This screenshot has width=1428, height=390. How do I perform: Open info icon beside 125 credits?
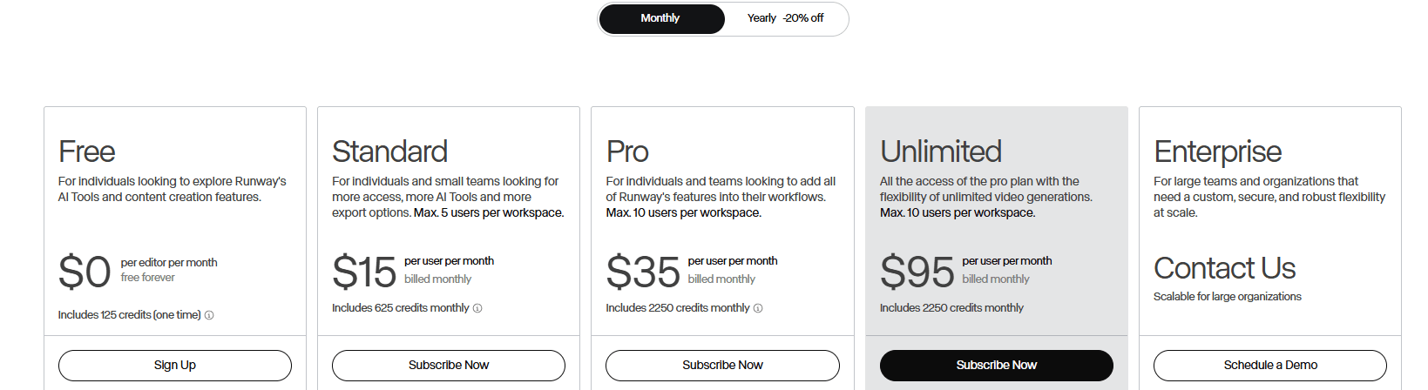pos(209,315)
